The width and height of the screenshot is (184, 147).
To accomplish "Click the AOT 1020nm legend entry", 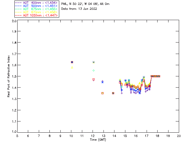I will click(37, 15).
